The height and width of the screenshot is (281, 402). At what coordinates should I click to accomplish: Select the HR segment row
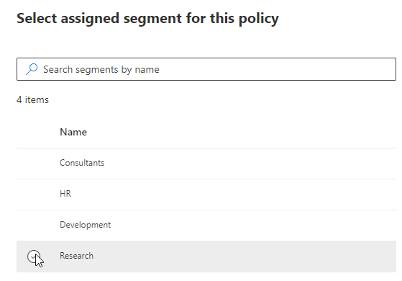(206, 195)
